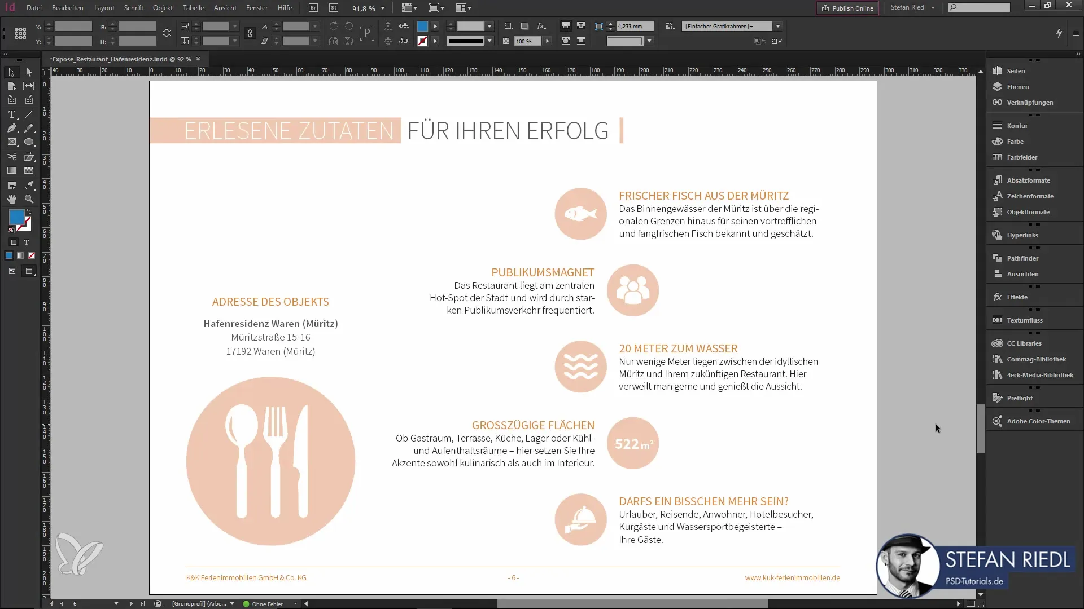Screen dimensions: 1084x609
Task: Select the Page tool
Action: point(11,86)
